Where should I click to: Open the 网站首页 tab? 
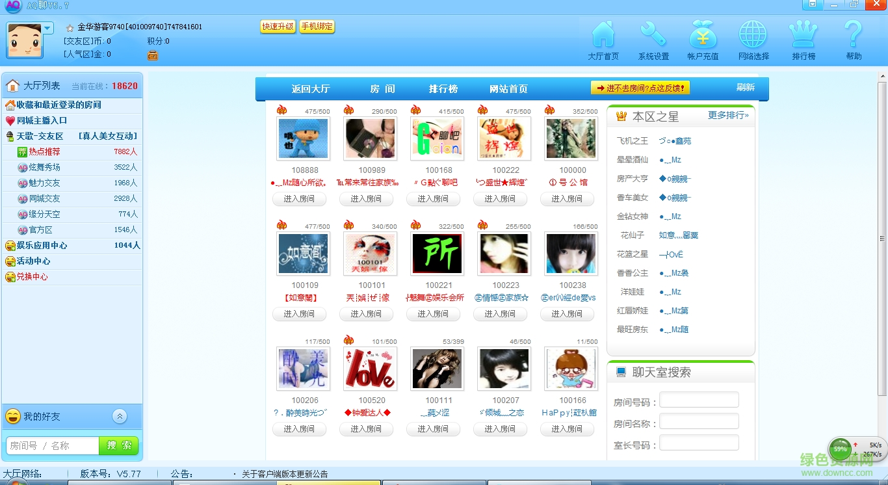pos(508,88)
